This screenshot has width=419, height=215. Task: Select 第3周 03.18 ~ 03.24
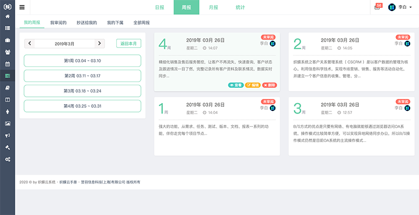(82, 91)
